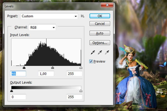Image resolution: width=167 pixels, height=111 pixels.
Task: Open the Preset dropdown showing Custom
Action: [x=49, y=16]
